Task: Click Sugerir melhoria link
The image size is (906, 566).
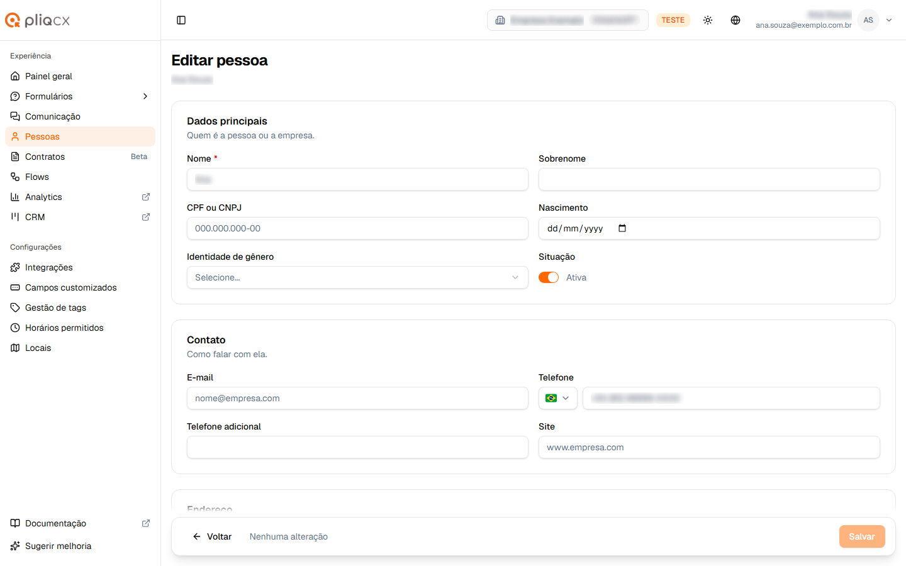Action: point(80,546)
